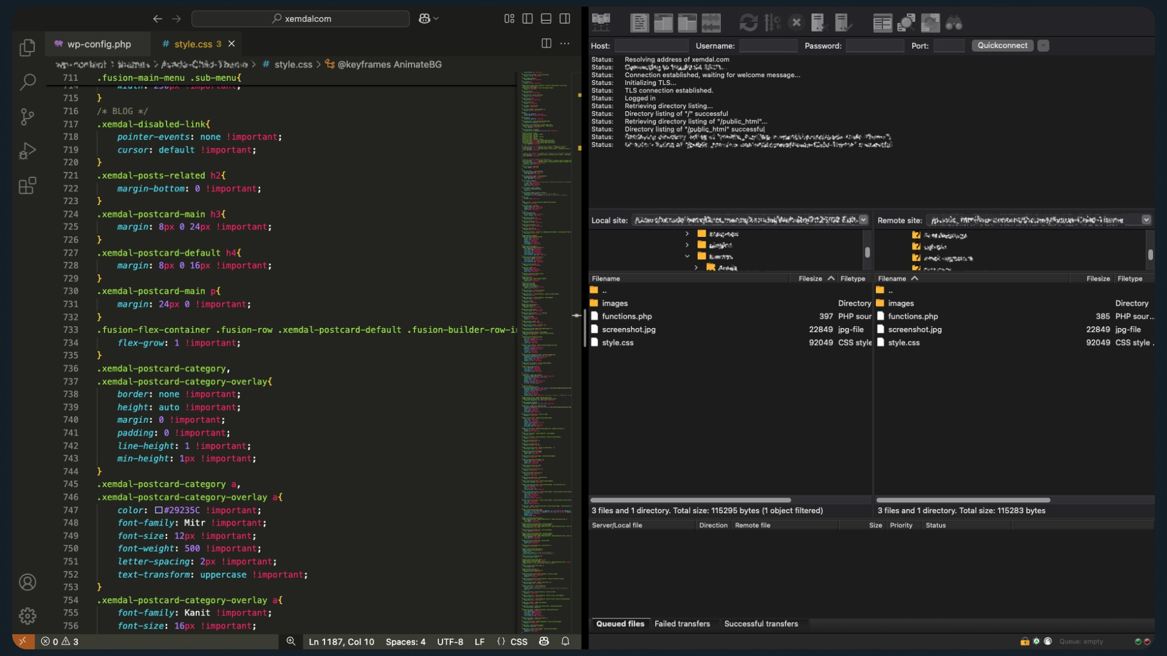Click the CSS language mode indicator
Screen dimensions: 1167x656
518,641
